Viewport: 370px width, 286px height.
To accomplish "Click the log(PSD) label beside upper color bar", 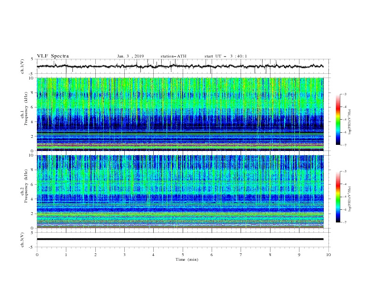I will (349, 122).
